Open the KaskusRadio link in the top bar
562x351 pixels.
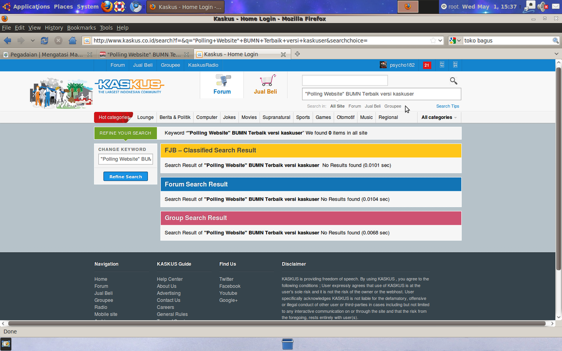coord(203,65)
